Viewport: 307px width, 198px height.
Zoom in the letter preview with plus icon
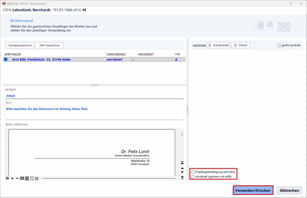pyautogui.click(x=12, y=179)
